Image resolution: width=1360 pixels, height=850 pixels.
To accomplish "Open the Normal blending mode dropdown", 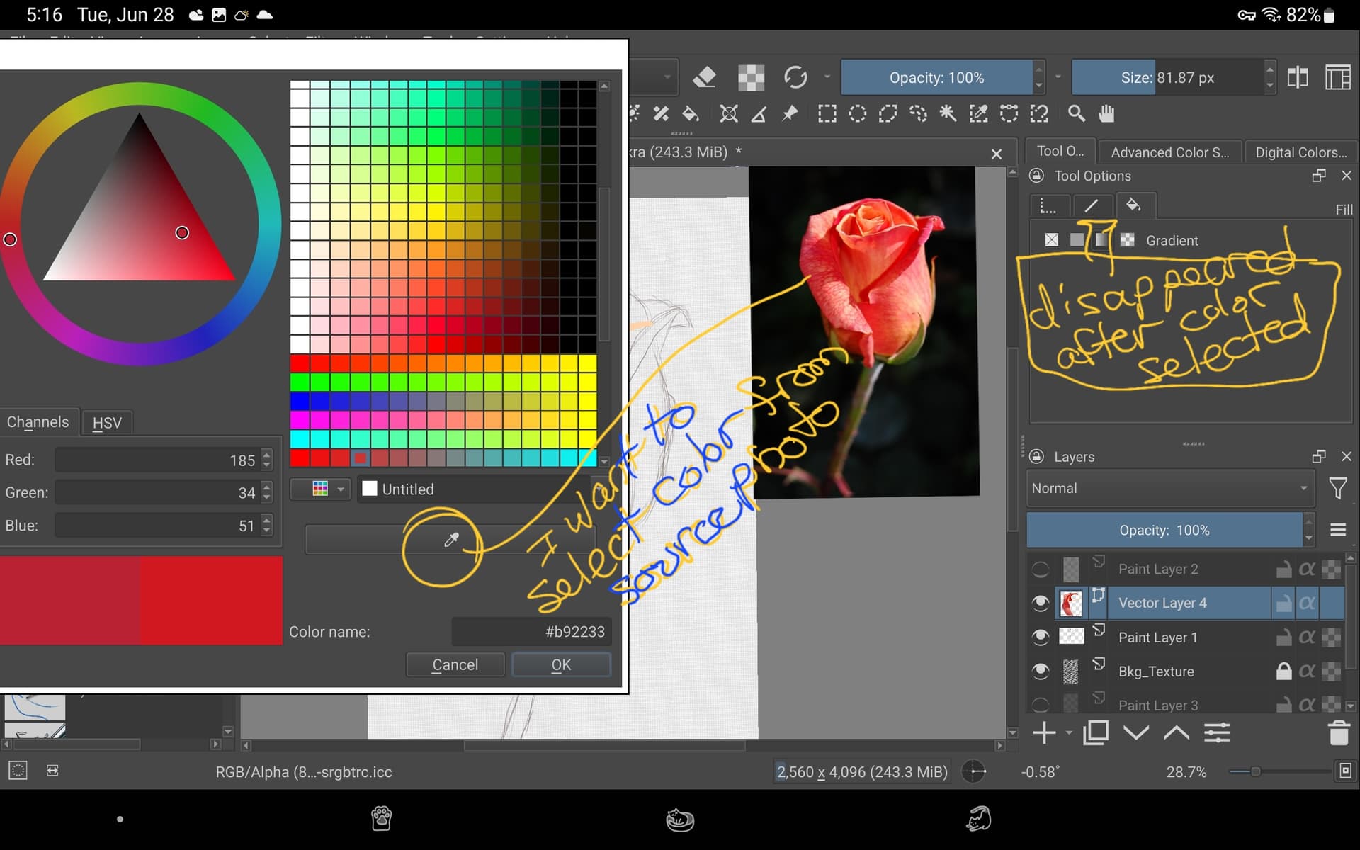I will pos(1169,488).
